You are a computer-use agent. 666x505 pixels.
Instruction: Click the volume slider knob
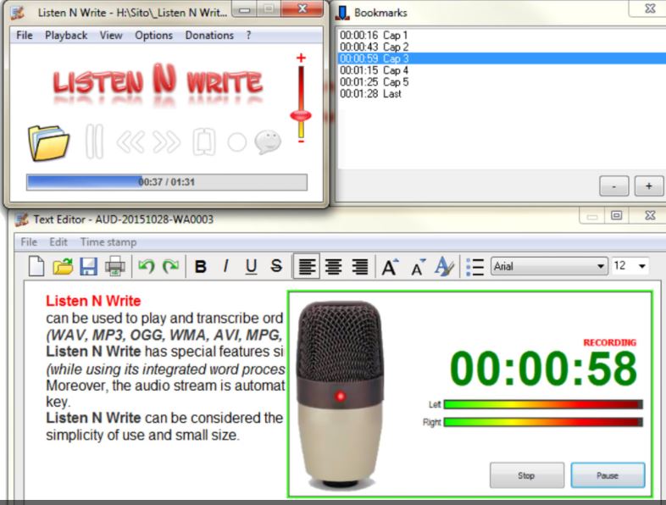pos(301,115)
